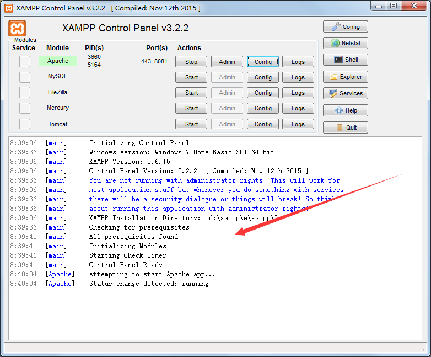431x357 pixels.
Task: Start the MySQL module
Action: coord(191,77)
